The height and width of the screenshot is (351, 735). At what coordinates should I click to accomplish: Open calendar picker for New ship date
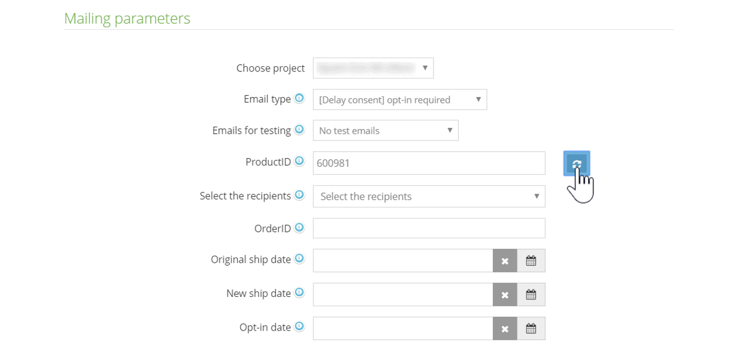531,295
